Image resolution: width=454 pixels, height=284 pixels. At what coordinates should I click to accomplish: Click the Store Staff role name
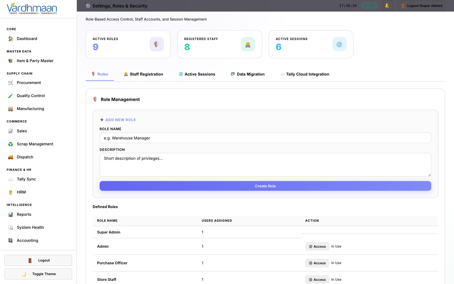click(x=107, y=279)
